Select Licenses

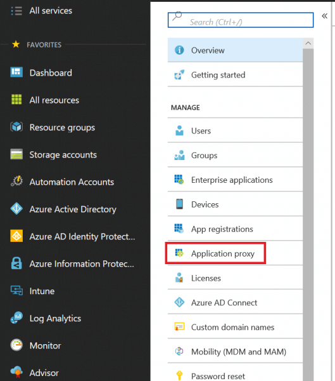(x=235, y=277)
